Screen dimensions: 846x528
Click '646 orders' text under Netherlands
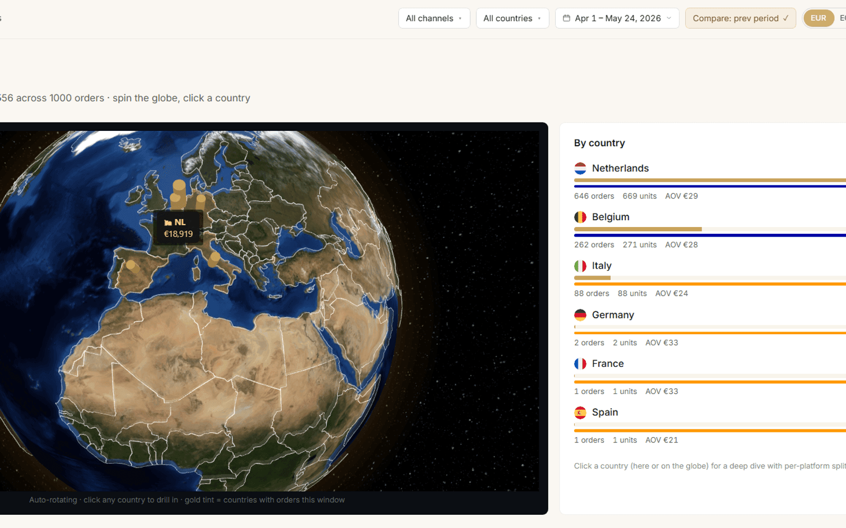coord(594,196)
